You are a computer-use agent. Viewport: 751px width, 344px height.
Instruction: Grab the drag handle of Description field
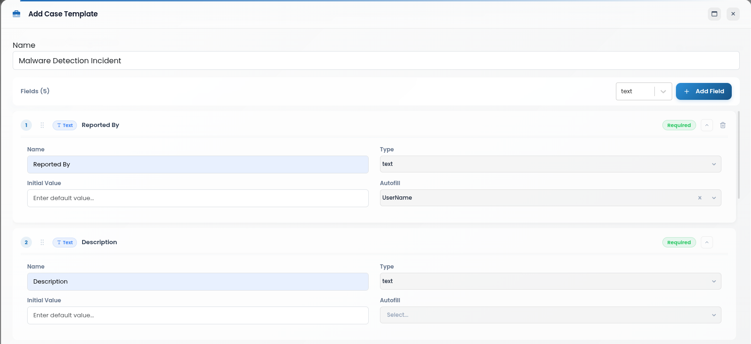coord(42,242)
